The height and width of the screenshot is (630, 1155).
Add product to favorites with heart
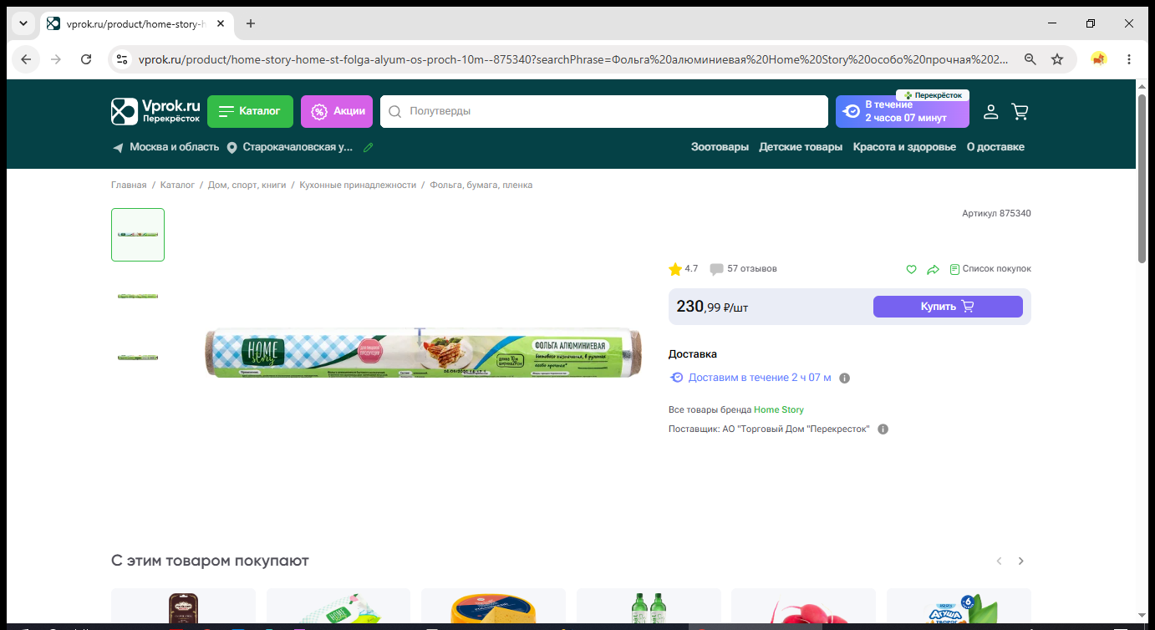coord(912,269)
